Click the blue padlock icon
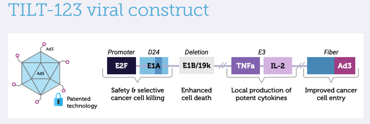 pos(58,99)
